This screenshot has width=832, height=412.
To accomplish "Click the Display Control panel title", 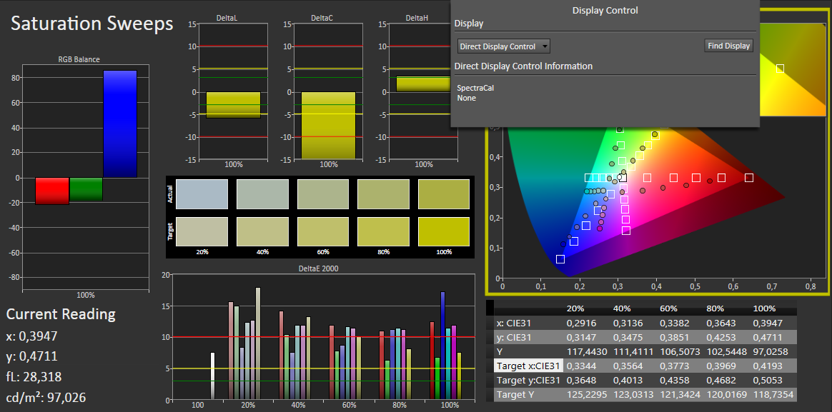I will tap(605, 11).
